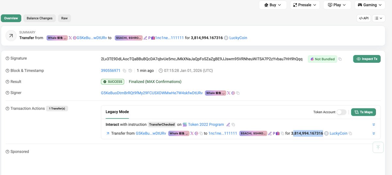Open 1nc1ne...111111 in transfer row
The width and height of the screenshot is (392, 175).
click(x=223, y=133)
